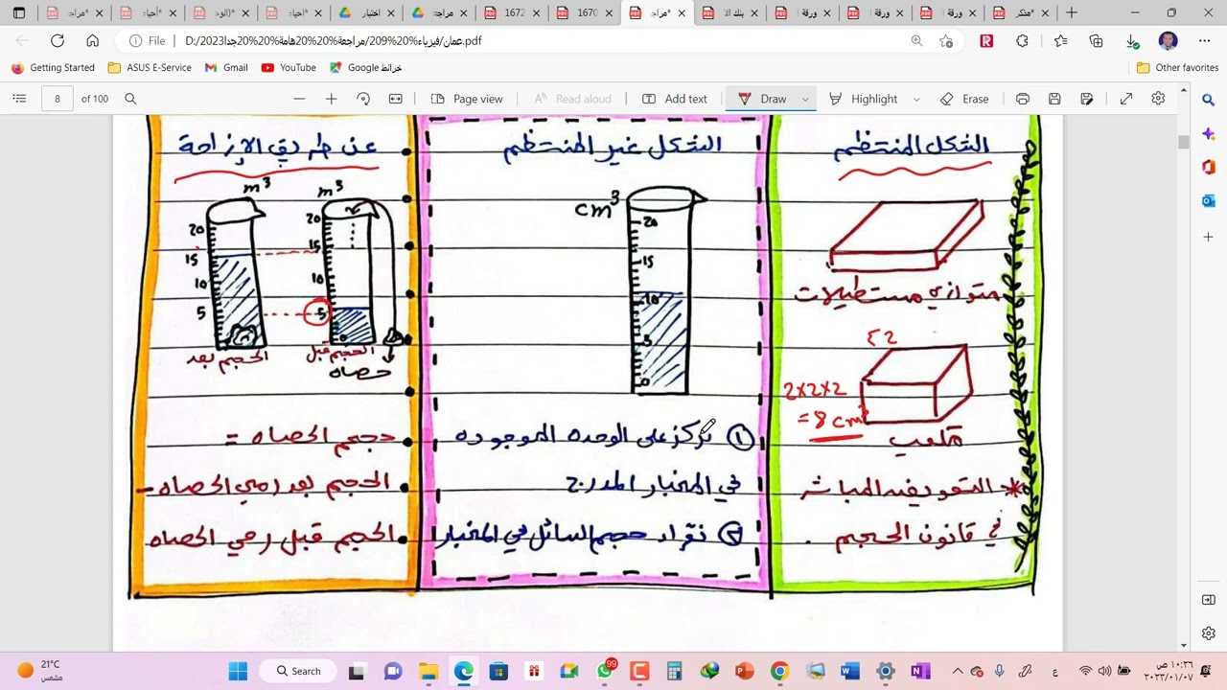Image resolution: width=1227 pixels, height=690 pixels.
Task: Open Calculator from the taskbar
Action: [x=675, y=671]
